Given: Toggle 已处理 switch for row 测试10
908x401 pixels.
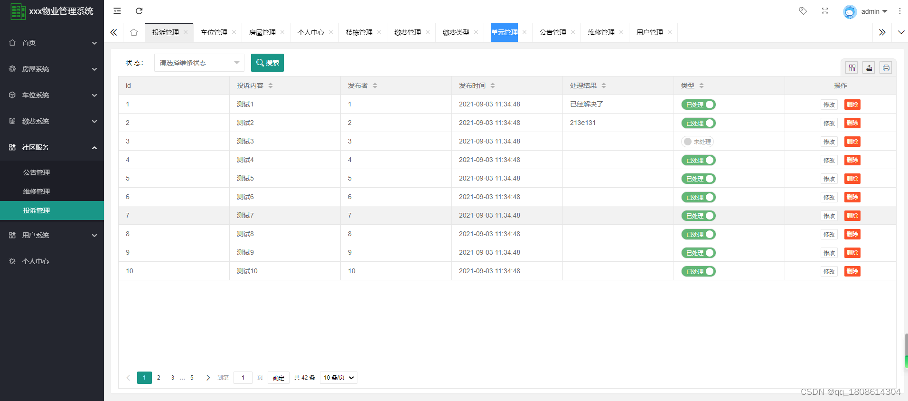Looking at the screenshot, I should click(699, 271).
